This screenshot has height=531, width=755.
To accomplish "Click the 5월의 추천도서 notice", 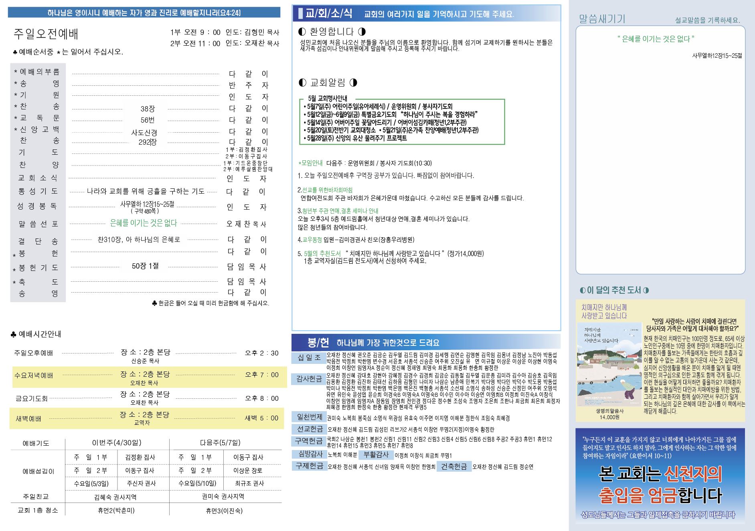I will (391, 257).
